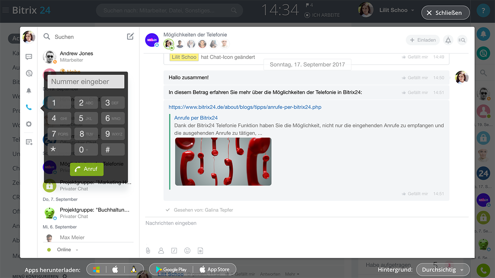Image resolution: width=495 pixels, height=278 pixels.
Task: Open App Store app link
Action: click(x=214, y=270)
